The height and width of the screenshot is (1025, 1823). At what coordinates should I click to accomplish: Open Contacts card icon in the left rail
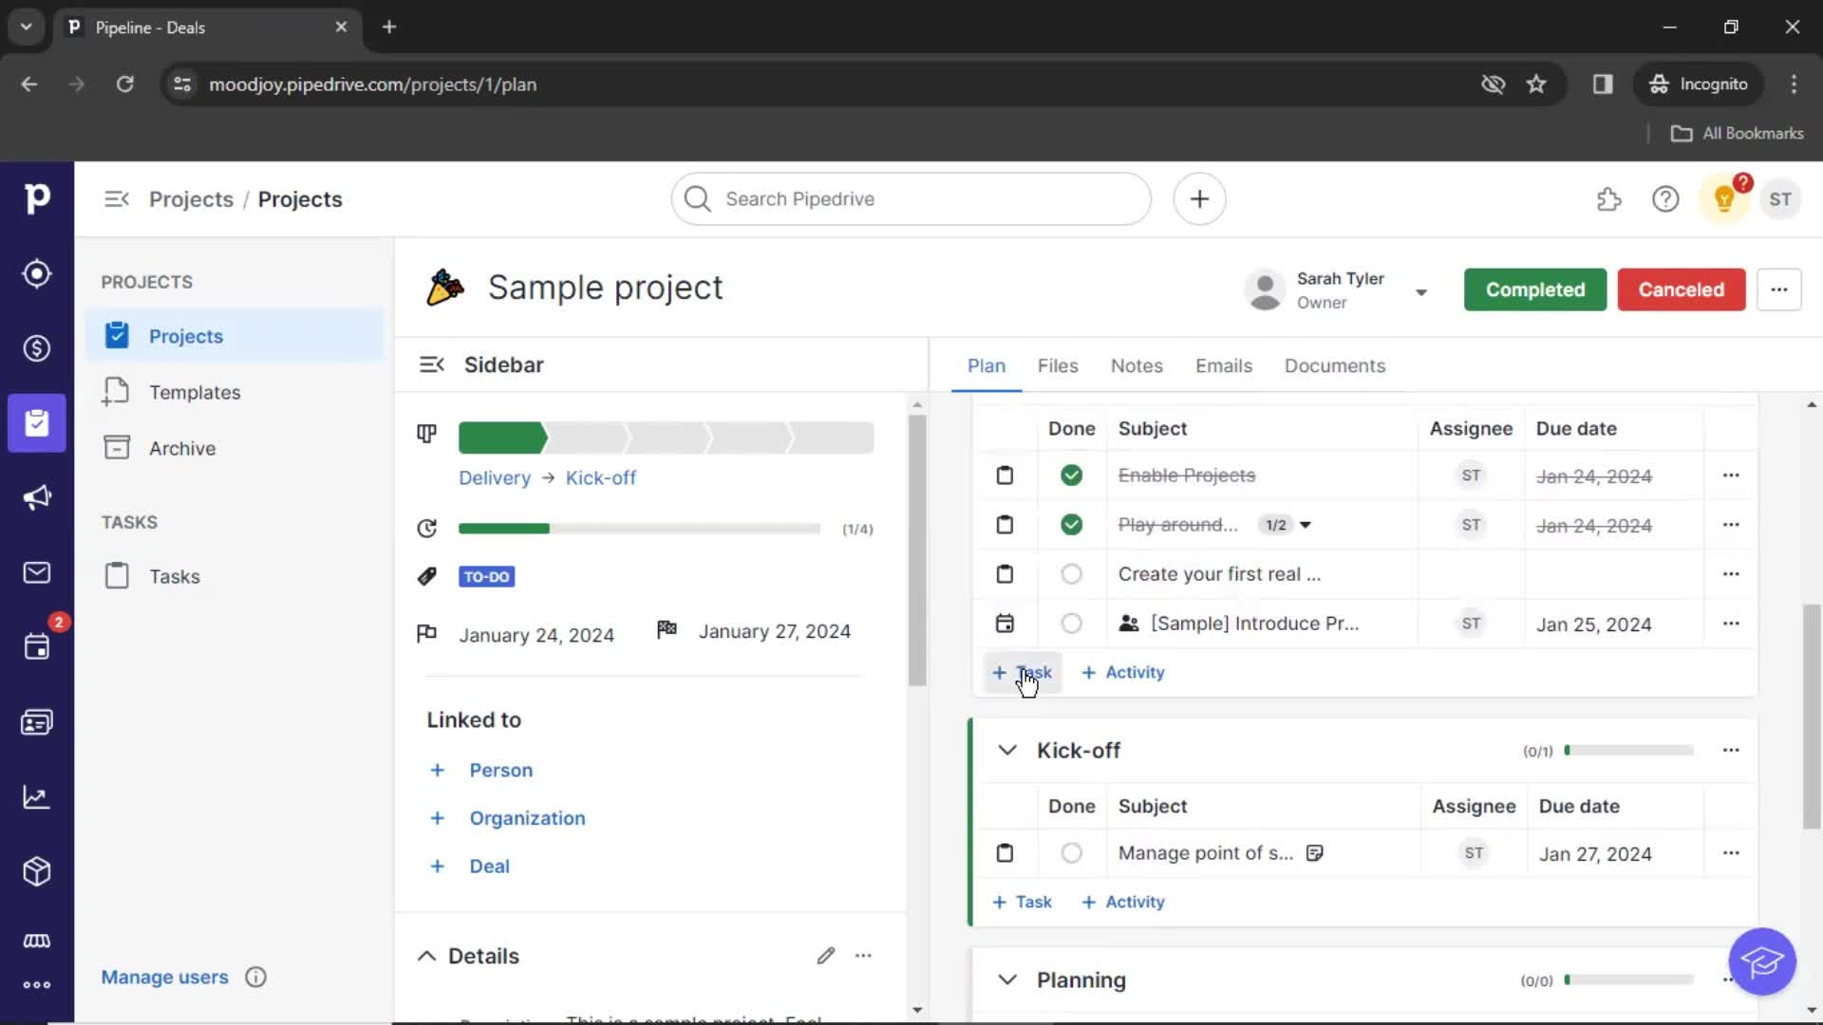point(36,722)
